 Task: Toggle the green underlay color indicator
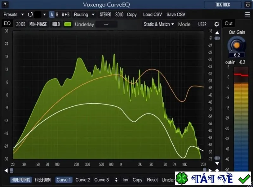pos(68,24)
